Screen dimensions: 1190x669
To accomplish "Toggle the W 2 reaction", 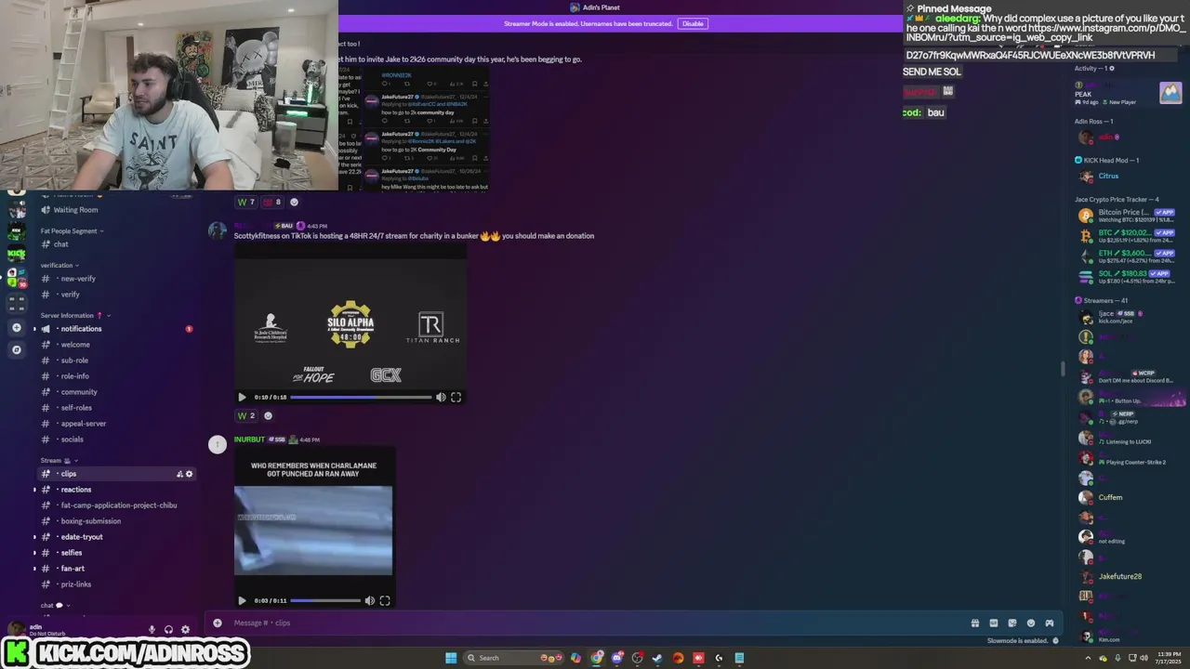I will click(x=245, y=415).
